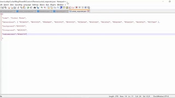Save the recorded macro toolbar icon
The width and height of the screenshot is (175, 98).
pyautogui.click(x=89, y=8)
